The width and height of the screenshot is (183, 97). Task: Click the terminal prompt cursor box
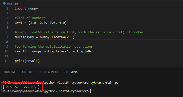click(91, 91)
